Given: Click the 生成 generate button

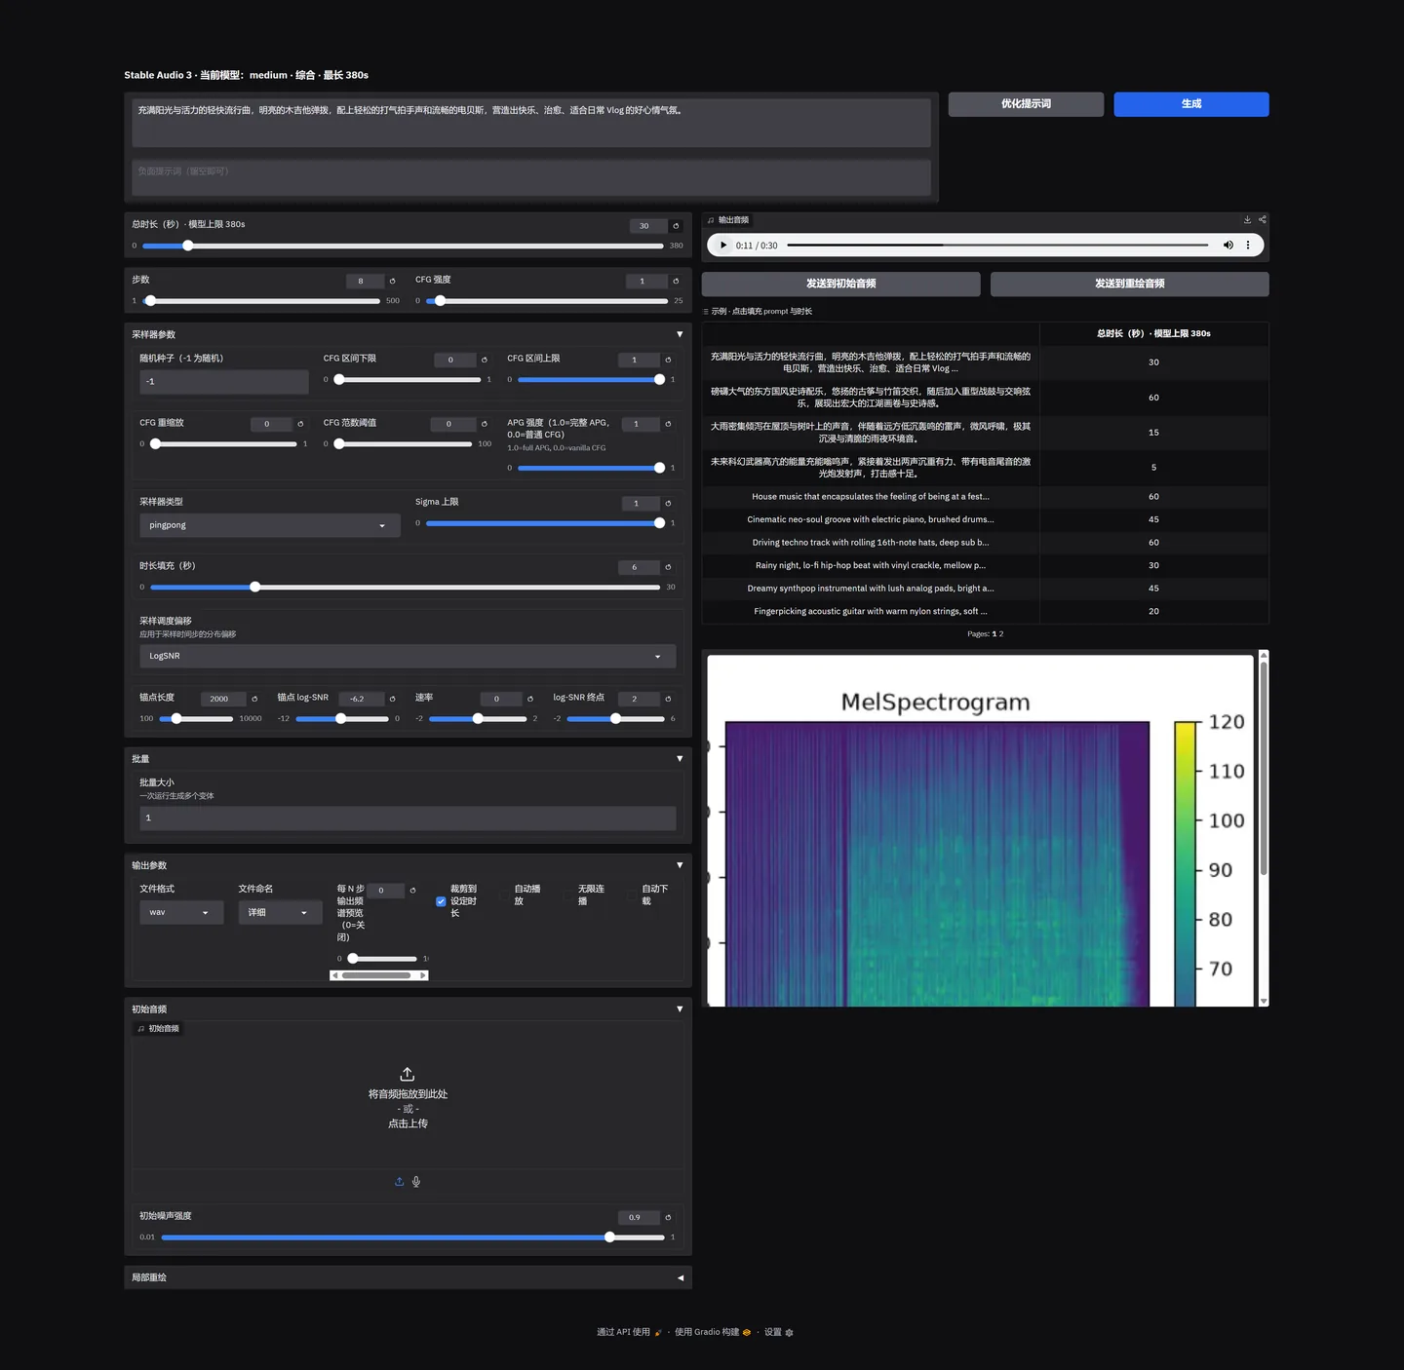Looking at the screenshot, I should click(1191, 104).
